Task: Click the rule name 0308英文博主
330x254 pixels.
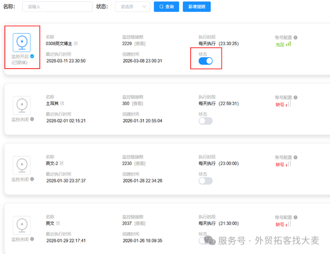Action: point(59,44)
